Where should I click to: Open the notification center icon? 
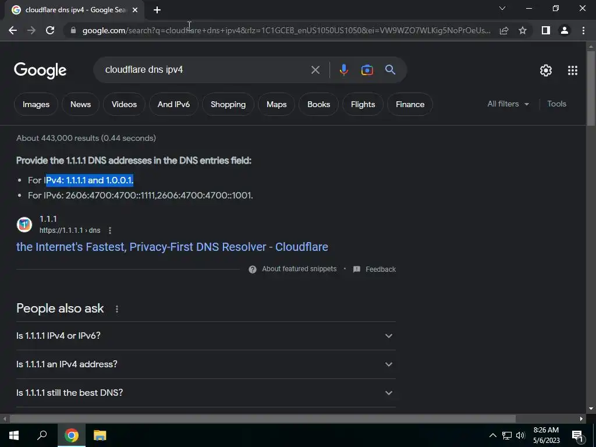tap(577, 436)
